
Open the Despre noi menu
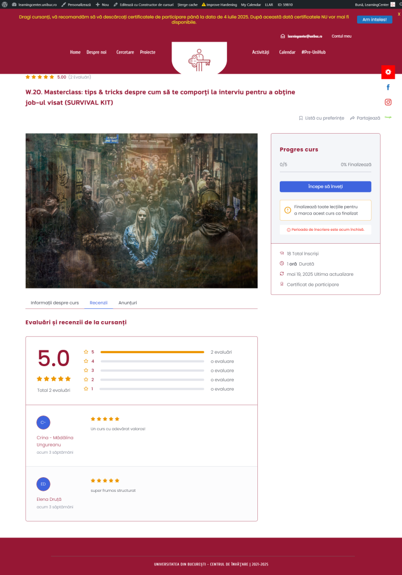coord(96,52)
